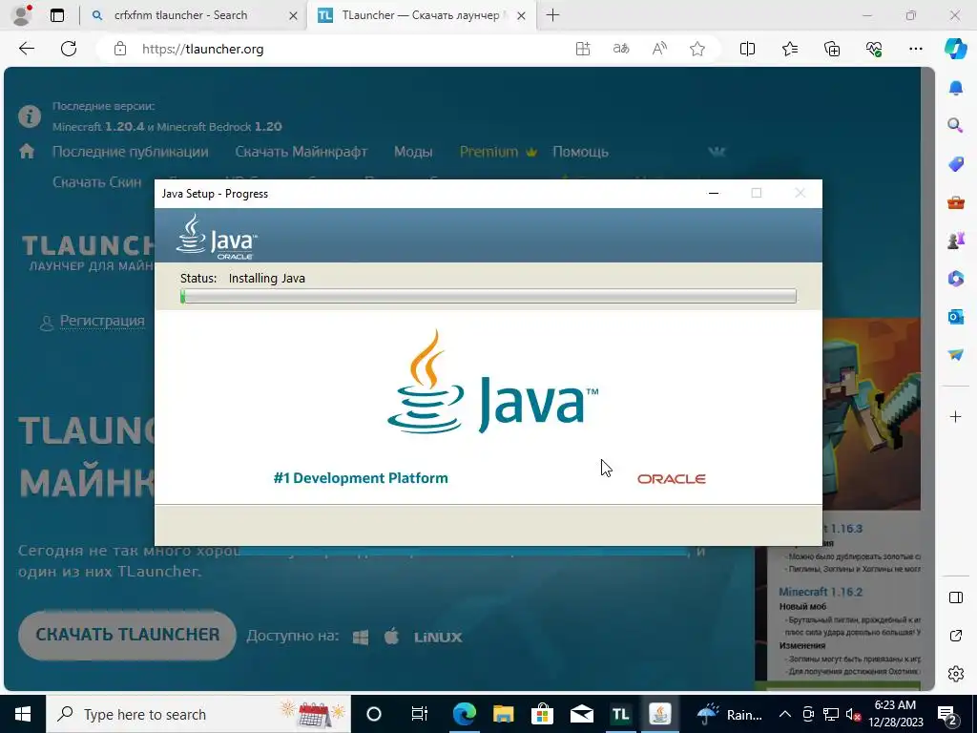Launch Copilot from the sidebar top
The image size is (977, 733).
point(955,49)
